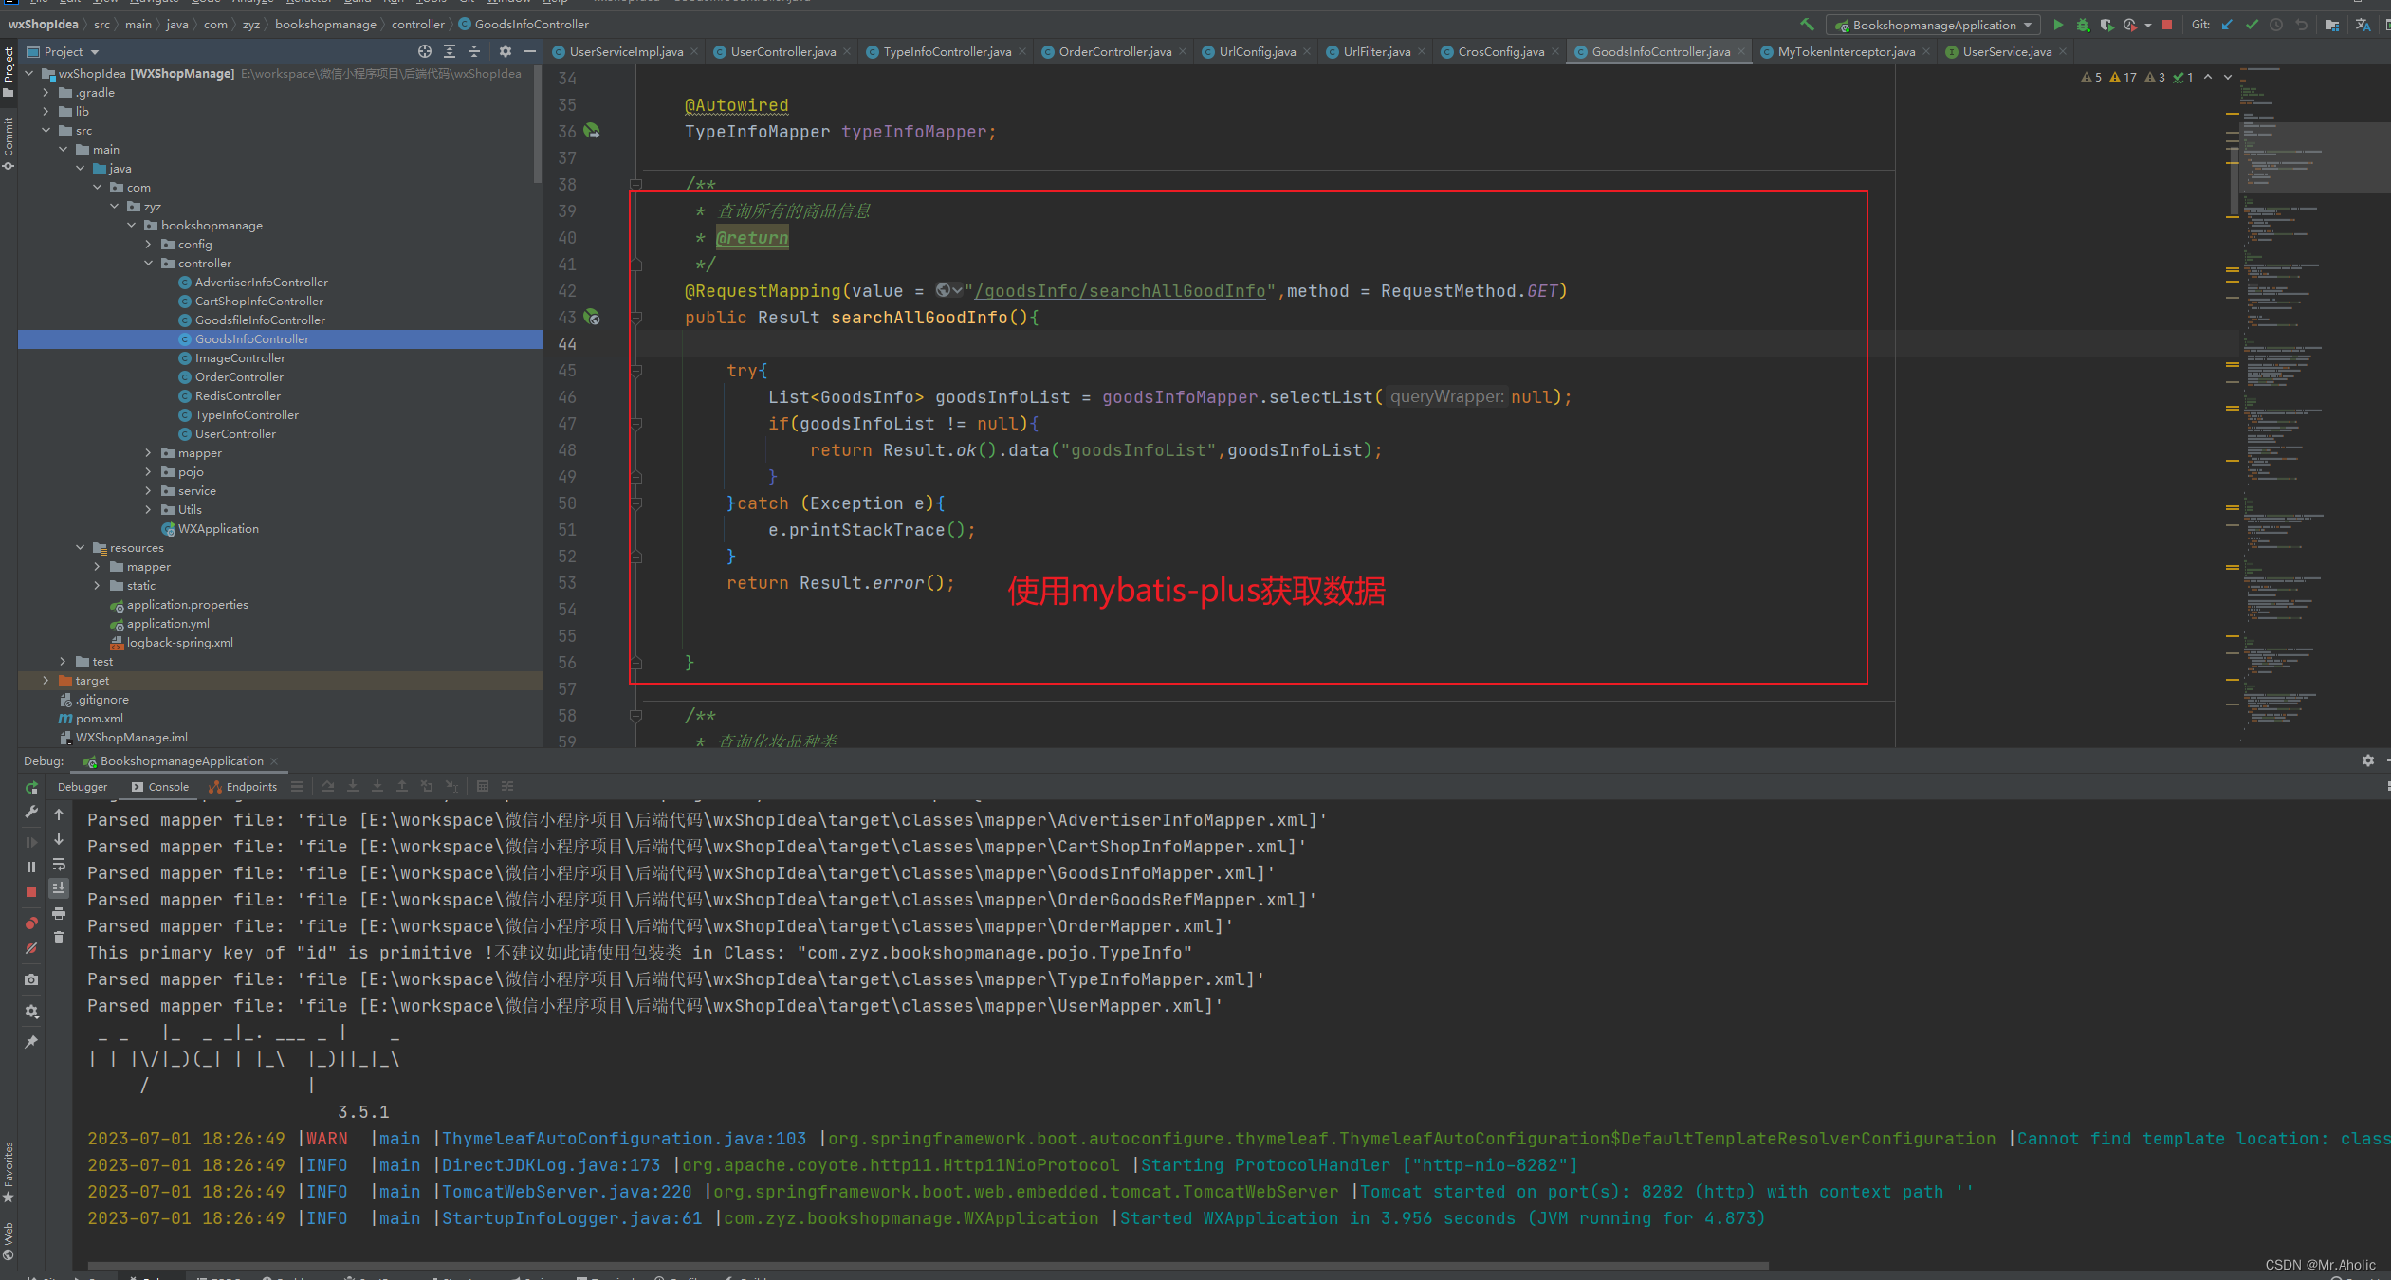Image resolution: width=2391 pixels, height=1280 pixels.
Task: Show Git history clock icon
Action: (x=2276, y=25)
